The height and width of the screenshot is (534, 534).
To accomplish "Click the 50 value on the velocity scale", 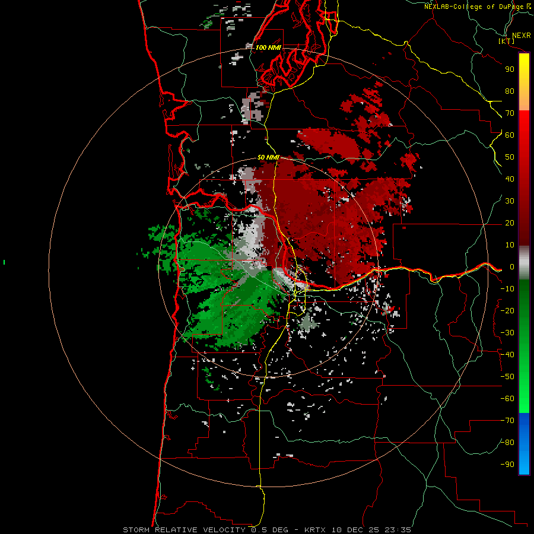I will click(x=510, y=157).
